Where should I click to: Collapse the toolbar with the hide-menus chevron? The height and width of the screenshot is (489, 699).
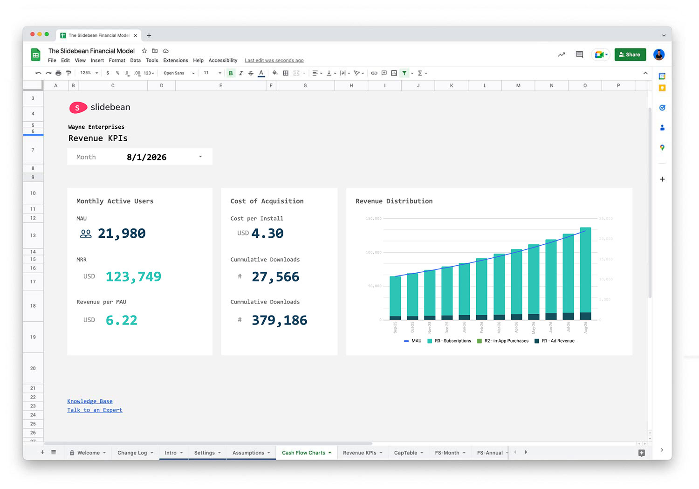click(x=645, y=73)
